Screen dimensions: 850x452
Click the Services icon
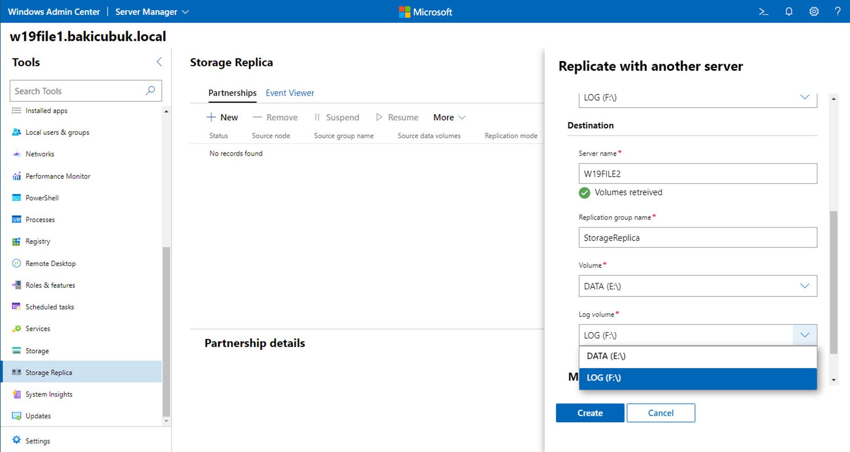click(x=16, y=329)
